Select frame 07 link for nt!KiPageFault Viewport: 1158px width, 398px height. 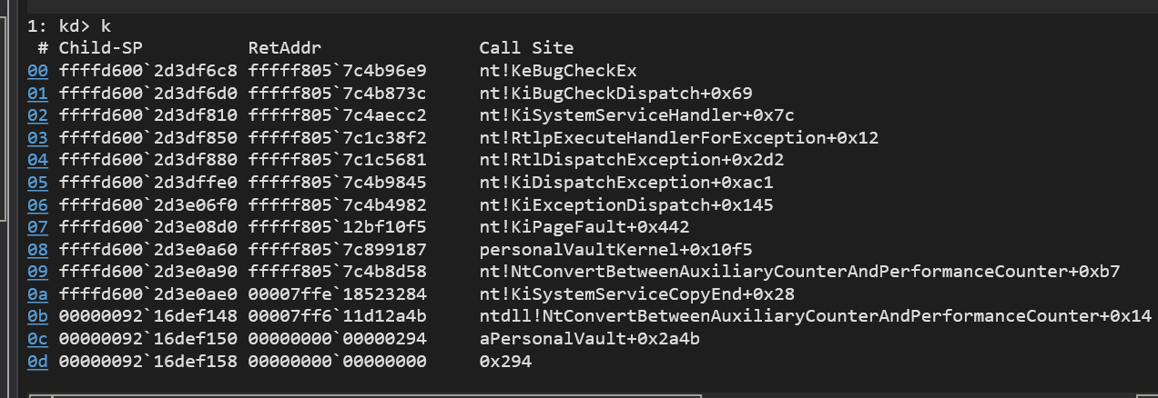pos(38,227)
